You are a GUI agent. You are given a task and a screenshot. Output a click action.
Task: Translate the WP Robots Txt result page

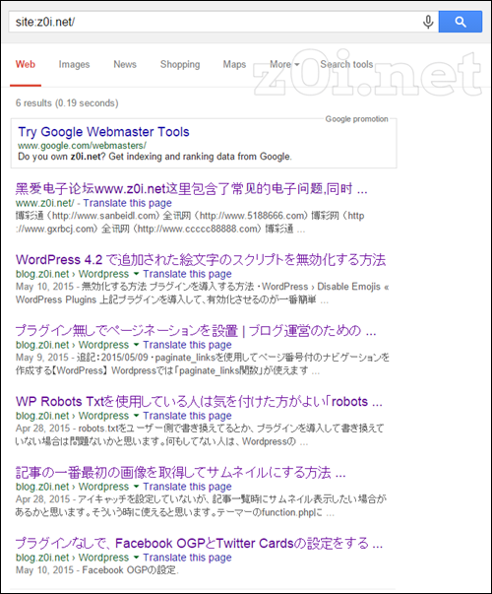[187, 416]
